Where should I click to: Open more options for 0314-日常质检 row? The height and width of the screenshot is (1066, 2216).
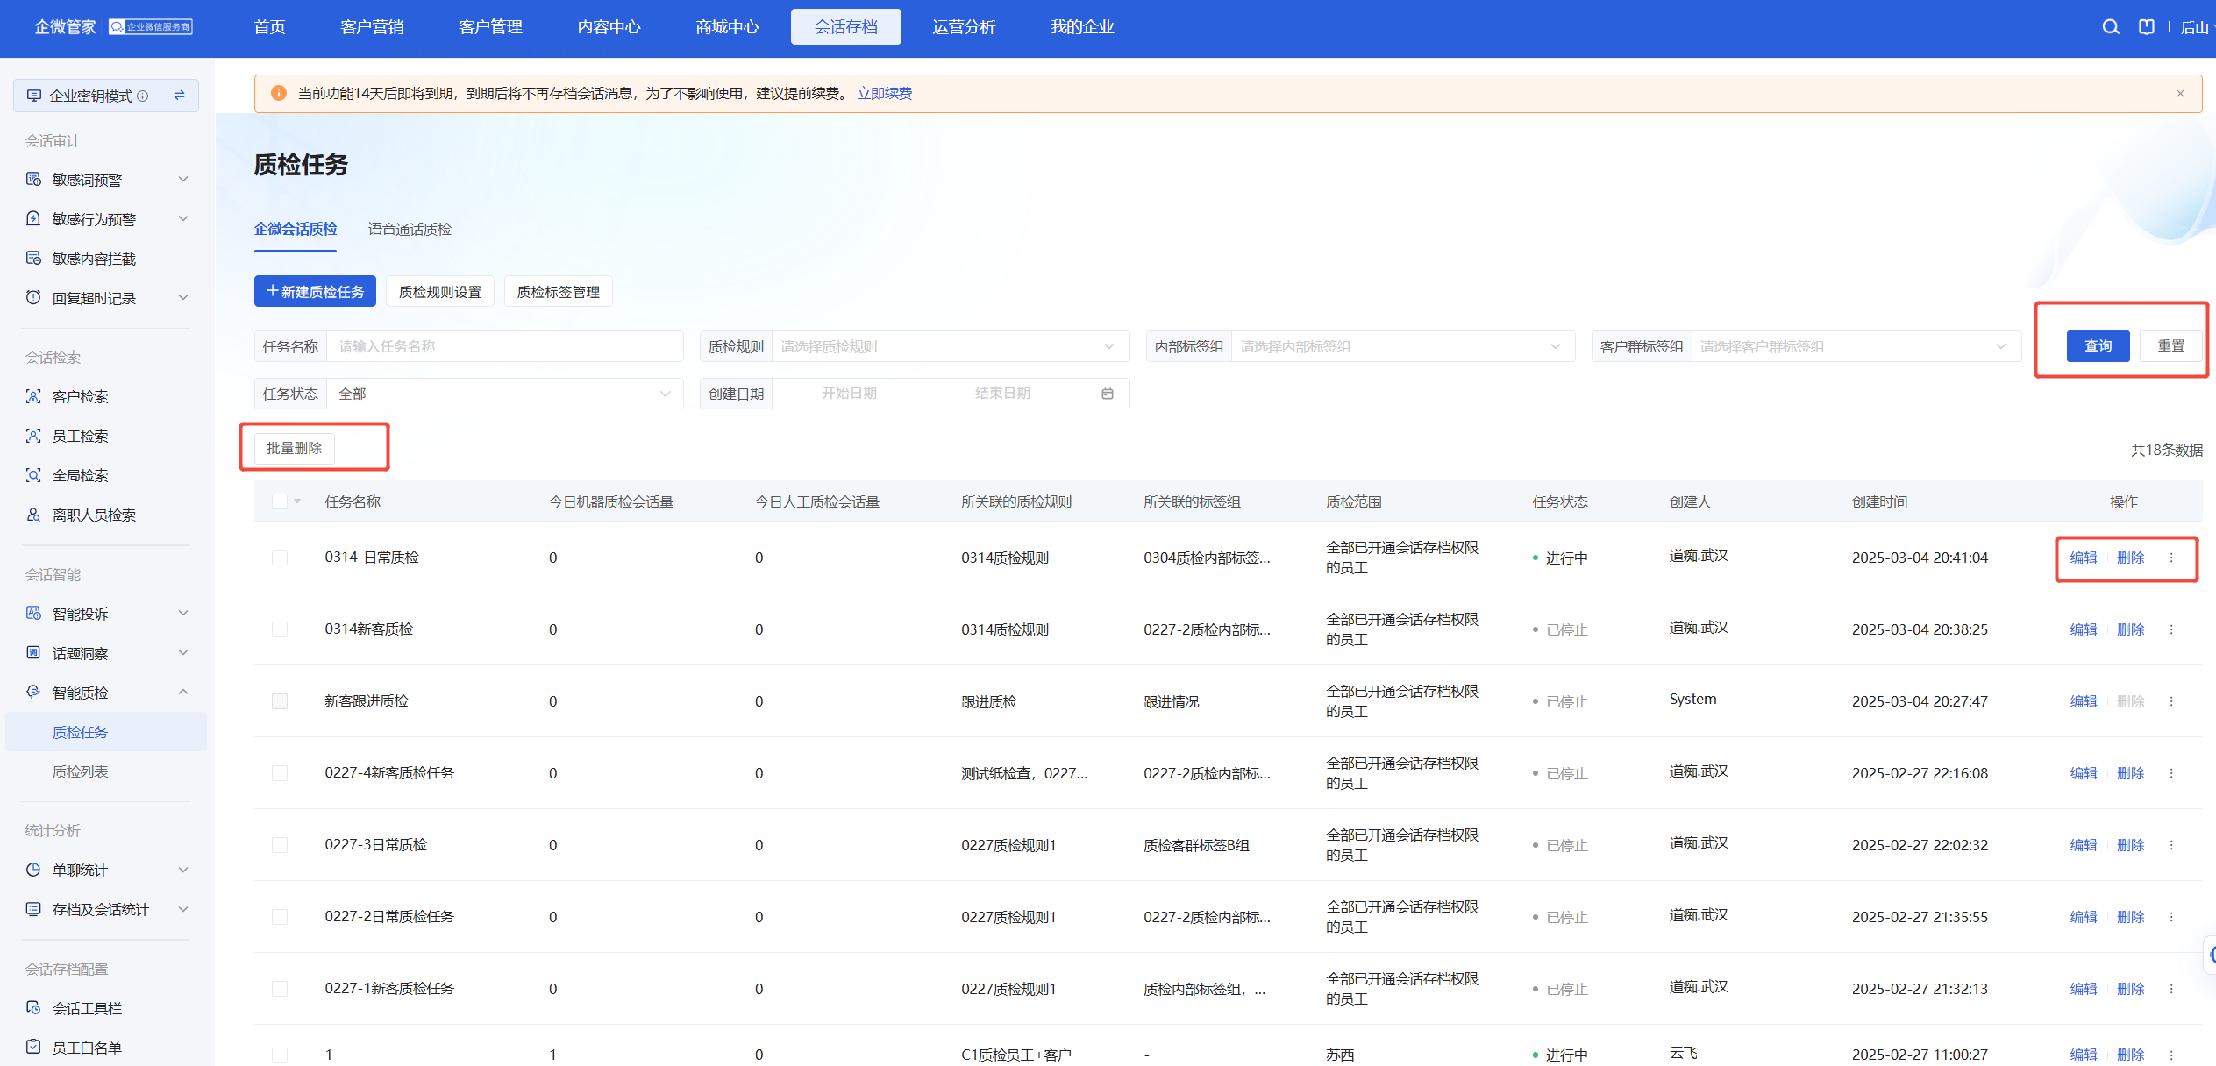[x=2171, y=558]
